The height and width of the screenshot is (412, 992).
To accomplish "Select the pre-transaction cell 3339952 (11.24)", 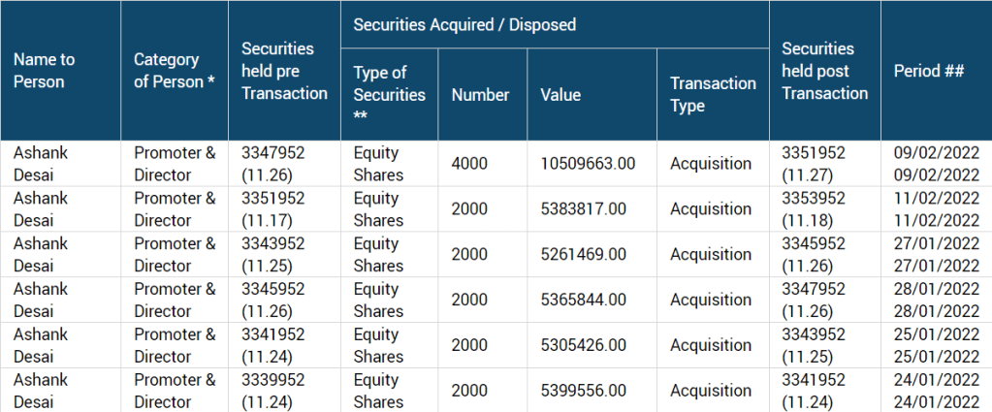I will click(x=274, y=391).
